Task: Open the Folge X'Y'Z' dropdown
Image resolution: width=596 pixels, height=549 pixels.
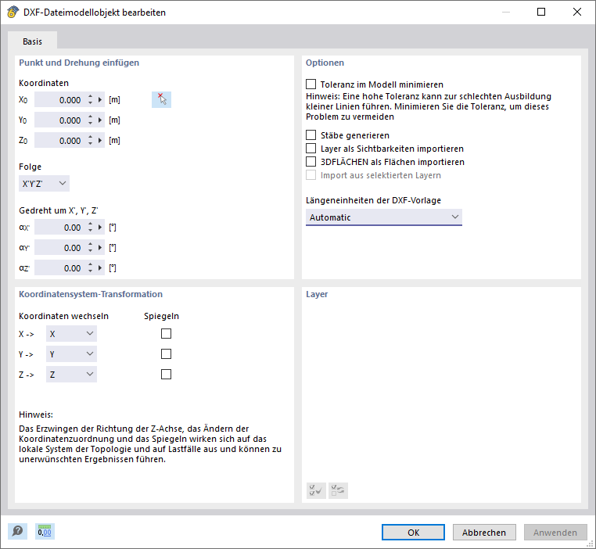Action: (x=44, y=184)
